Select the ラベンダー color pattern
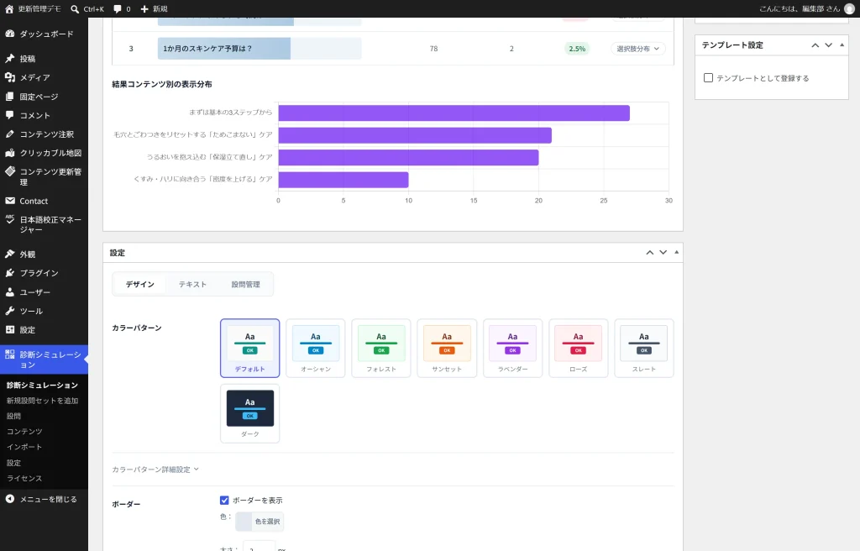 [x=513, y=348]
